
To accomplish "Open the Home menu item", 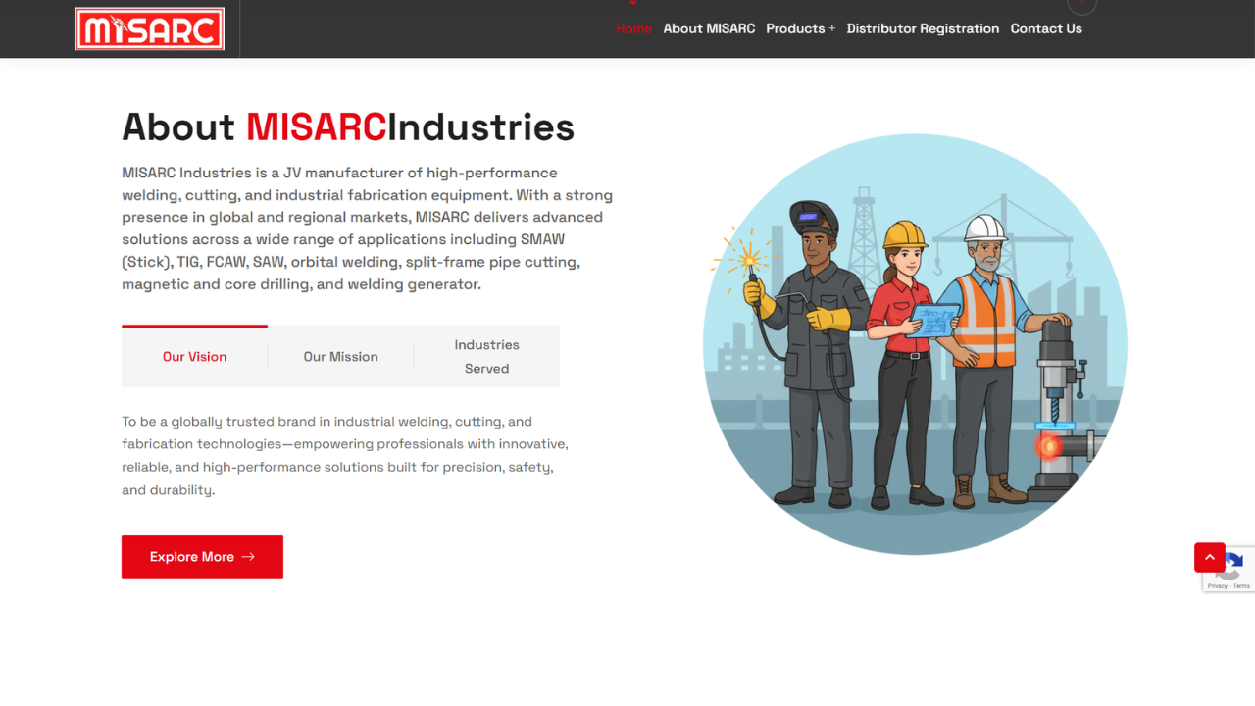I will tap(633, 28).
